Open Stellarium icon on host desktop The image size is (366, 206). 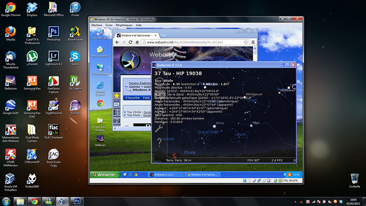[x=11, y=83]
